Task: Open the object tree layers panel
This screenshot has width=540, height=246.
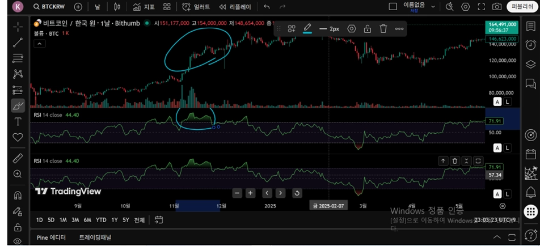Action: coord(531,64)
